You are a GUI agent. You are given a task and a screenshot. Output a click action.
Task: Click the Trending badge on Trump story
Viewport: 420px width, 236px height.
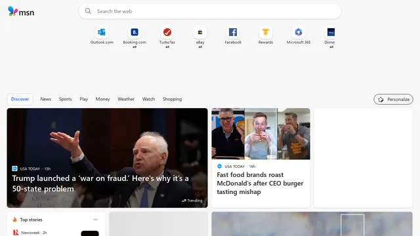[x=192, y=201]
